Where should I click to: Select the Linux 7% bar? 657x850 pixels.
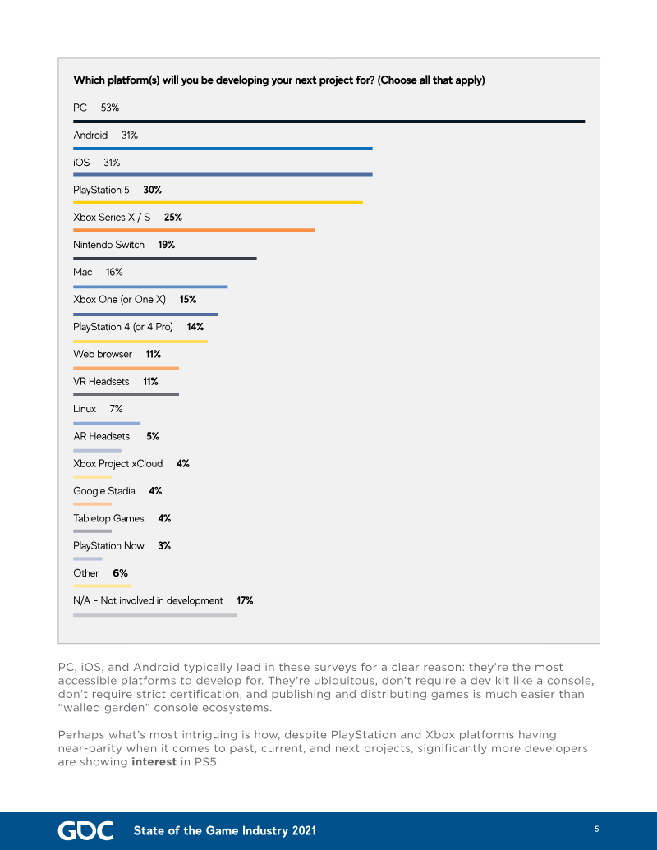[x=107, y=424]
